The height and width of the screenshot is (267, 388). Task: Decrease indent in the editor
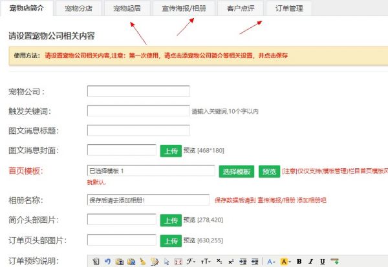[x=255, y=261]
